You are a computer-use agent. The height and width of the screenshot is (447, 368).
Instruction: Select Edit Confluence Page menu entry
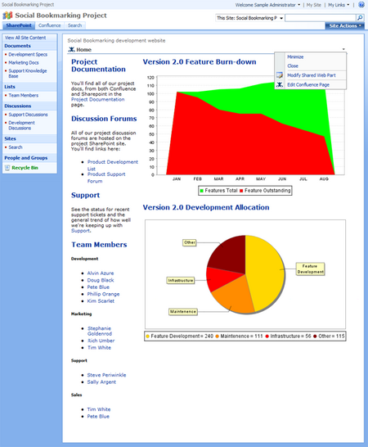(x=308, y=84)
